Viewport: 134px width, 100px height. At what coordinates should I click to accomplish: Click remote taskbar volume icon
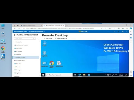pos(110,75)
